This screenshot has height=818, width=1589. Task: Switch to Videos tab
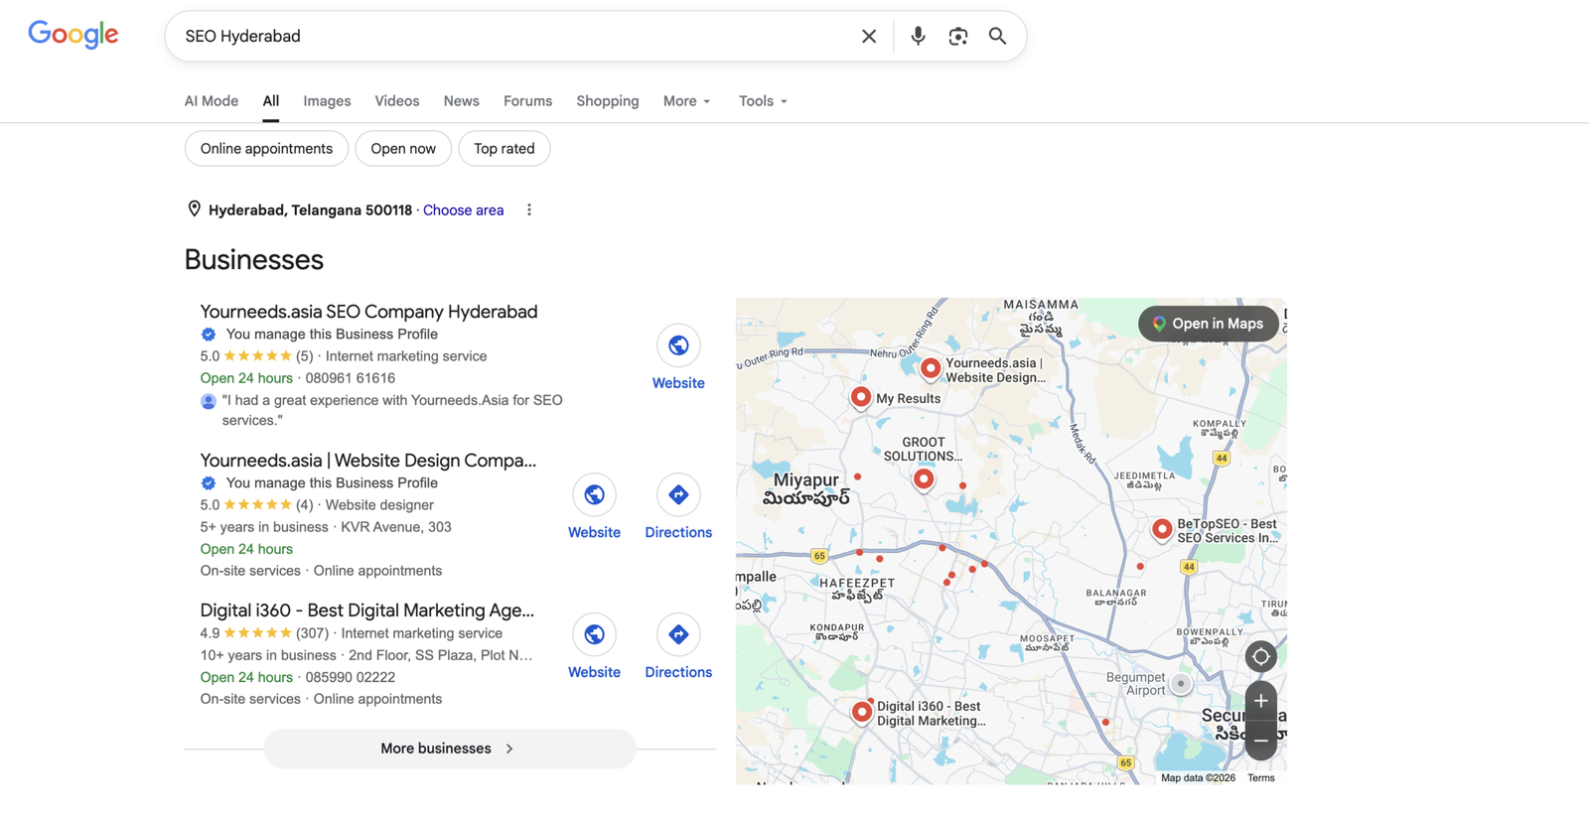[397, 101]
